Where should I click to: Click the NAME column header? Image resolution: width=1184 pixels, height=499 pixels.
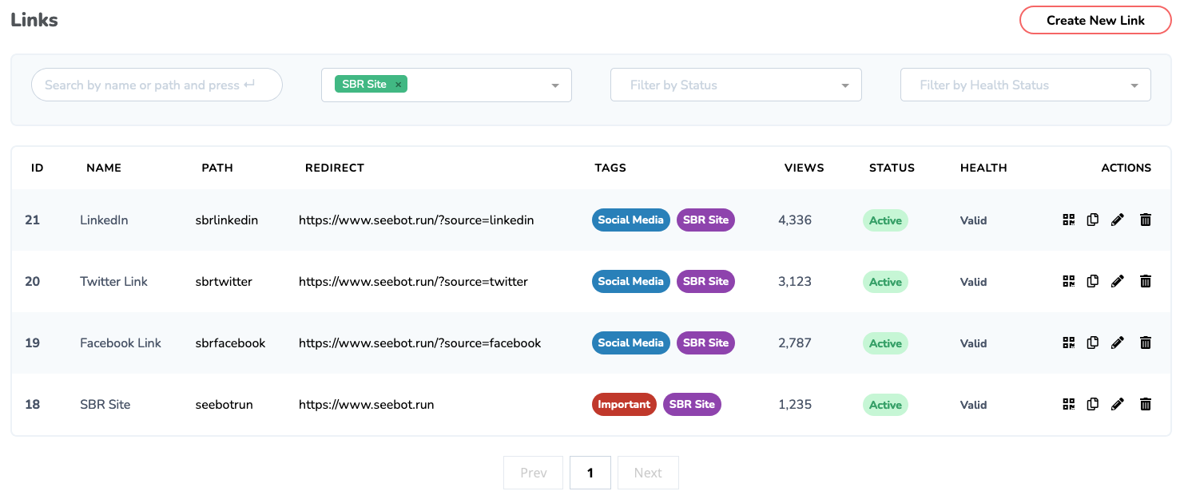[x=104, y=168]
